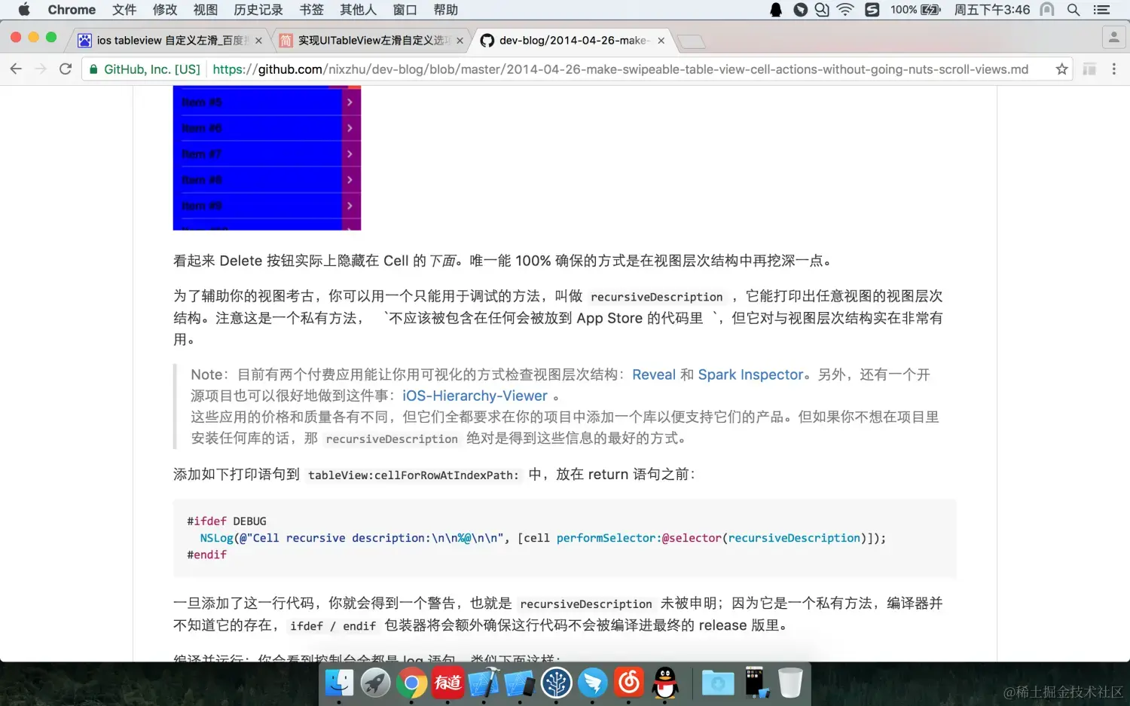Open the Chrome menu via three dots
Screen dimensions: 1130x706
[1114, 69]
